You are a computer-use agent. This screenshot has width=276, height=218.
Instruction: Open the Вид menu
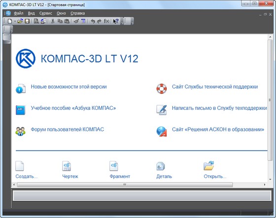coord(32,13)
